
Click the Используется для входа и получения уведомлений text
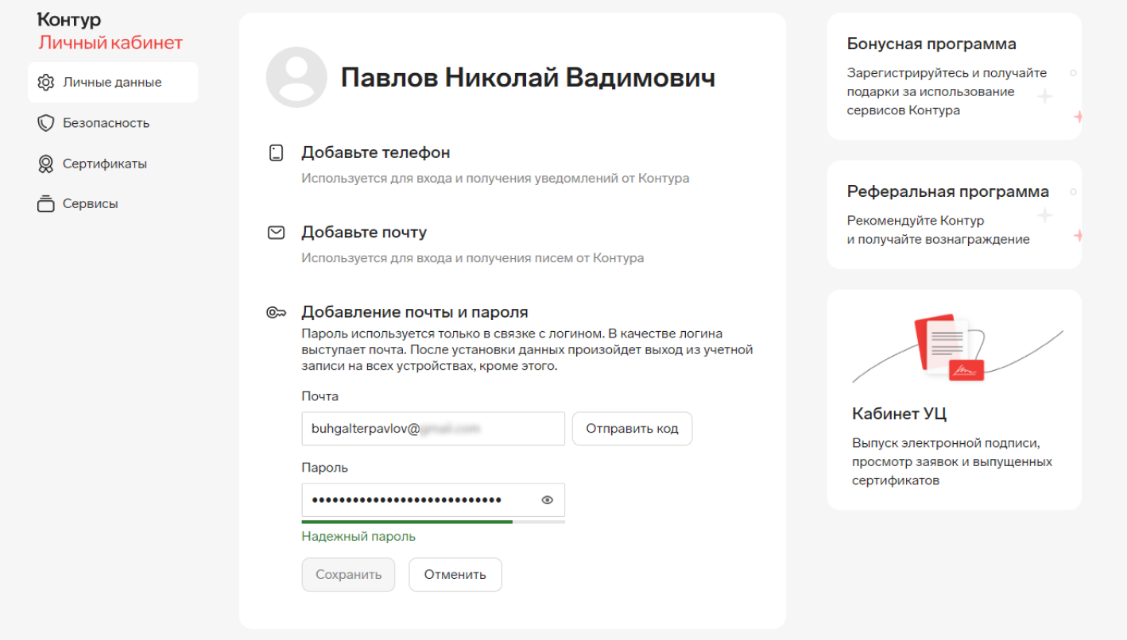click(x=495, y=179)
